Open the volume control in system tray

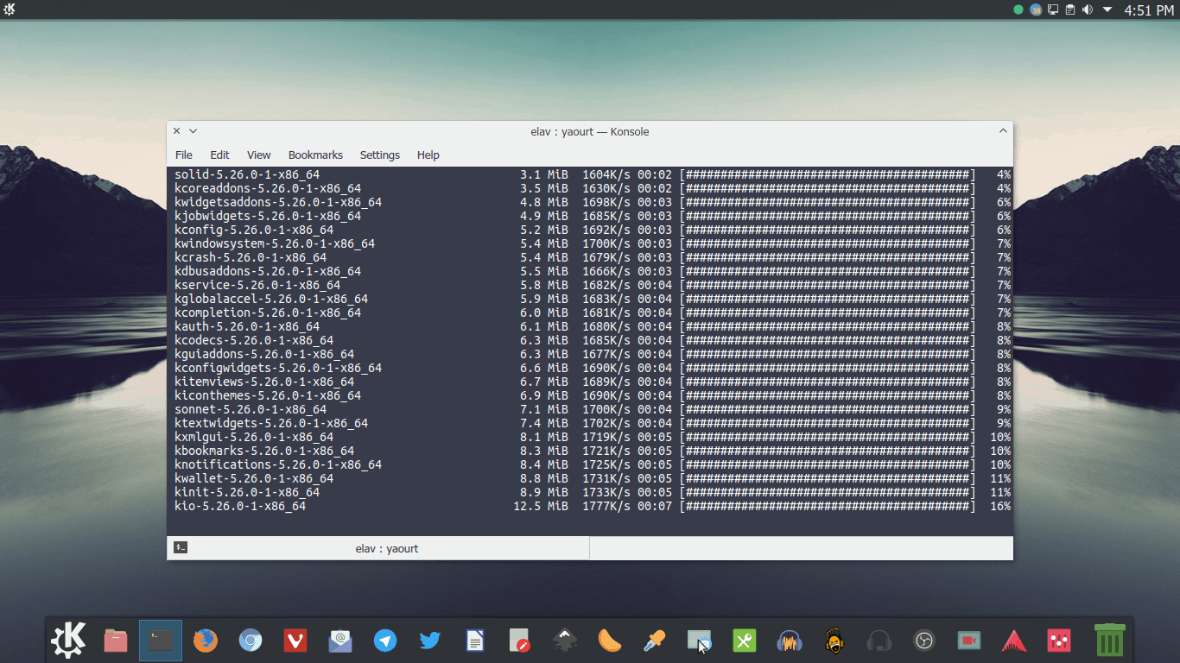[1088, 9]
